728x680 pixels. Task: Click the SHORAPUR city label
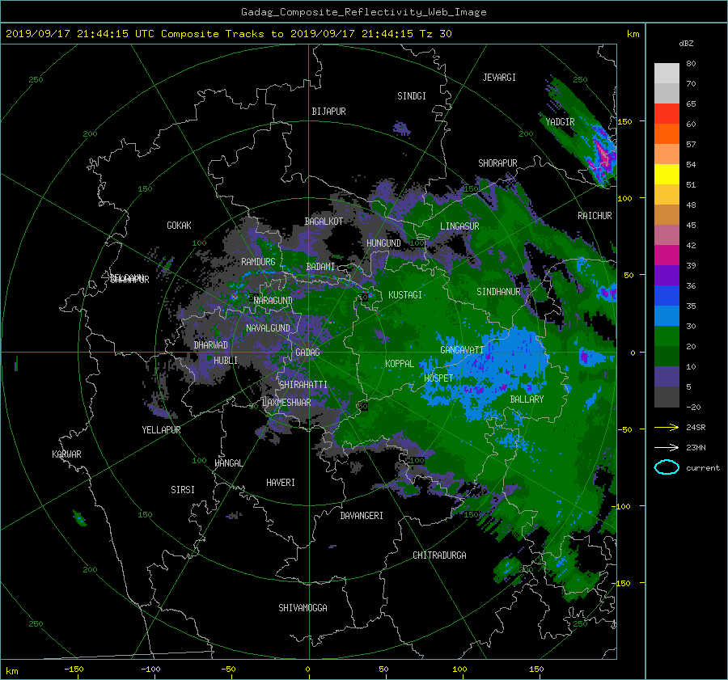click(x=497, y=163)
